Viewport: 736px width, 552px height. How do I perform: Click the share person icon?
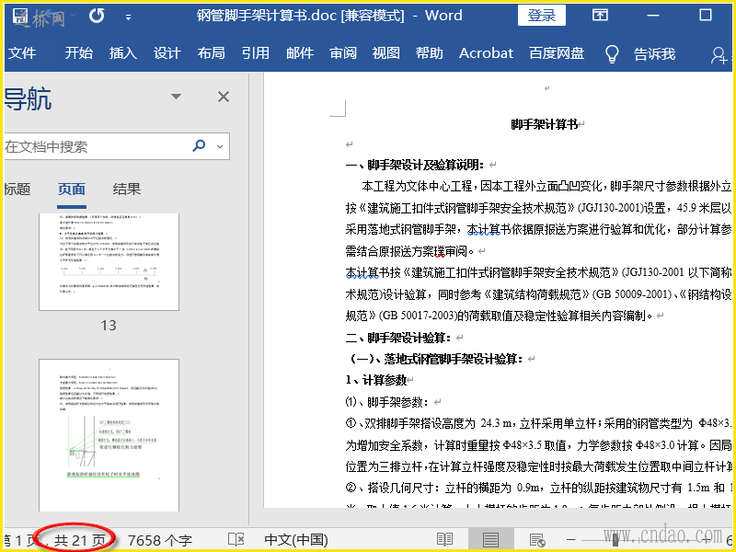719,55
